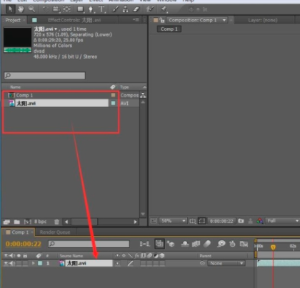Image resolution: width=300 pixels, height=288 pixels.
Task: Toggle Draft 3D mode in timeline
Action: [171, 244]
